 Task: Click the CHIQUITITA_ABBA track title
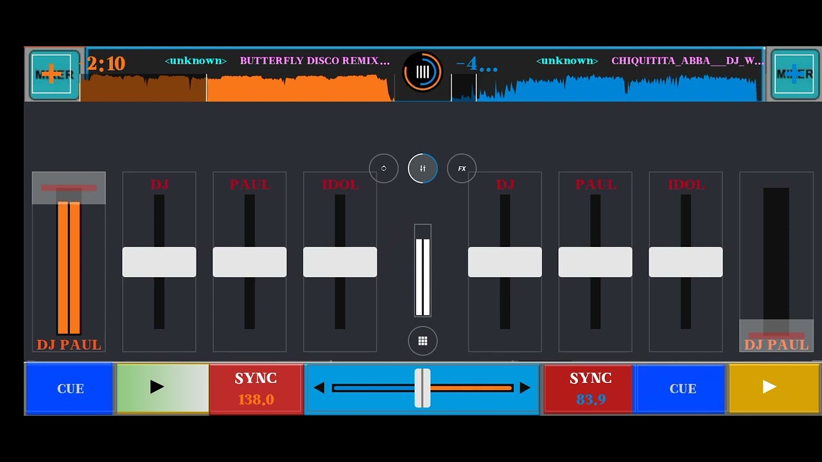(687, 61)
